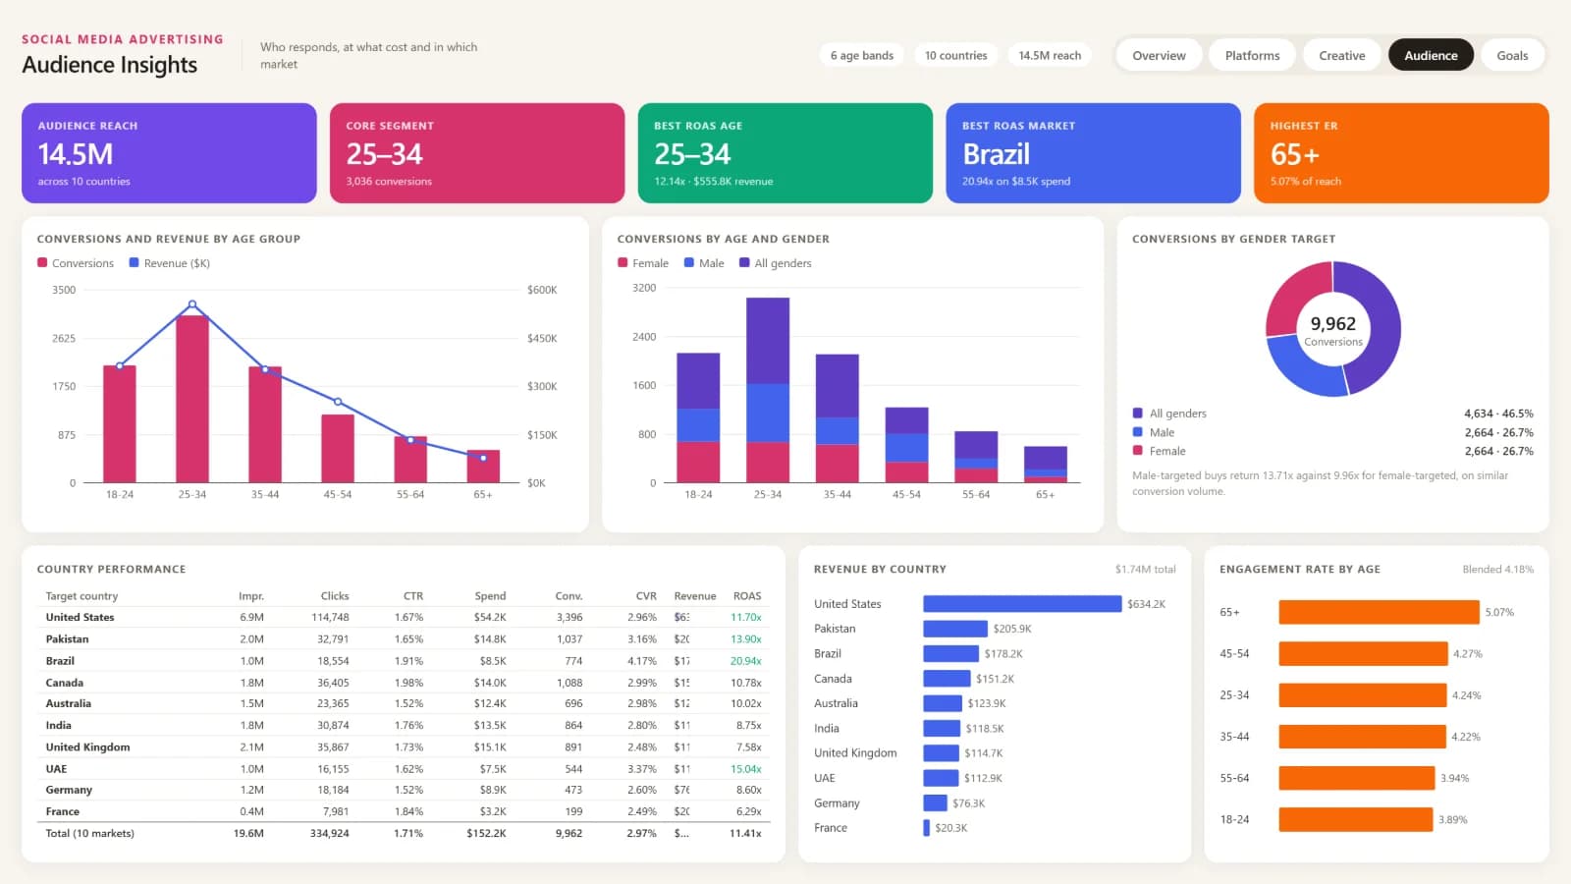Click the CVR column header
Image resolution: width=1571 pixels, height=884 pixels.
[646, 596]
